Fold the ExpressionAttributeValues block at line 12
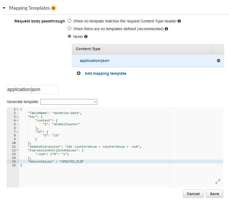The height and width of the screenshot is (201, 229). click(18, 151)
